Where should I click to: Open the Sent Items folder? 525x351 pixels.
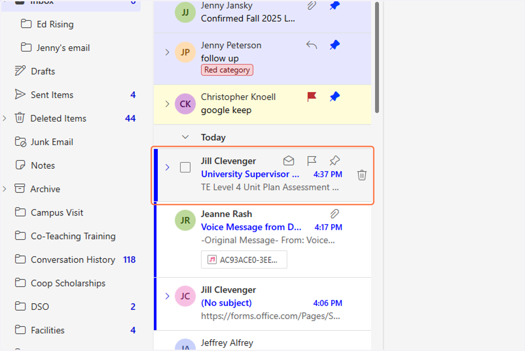click(x=52, y=95)
